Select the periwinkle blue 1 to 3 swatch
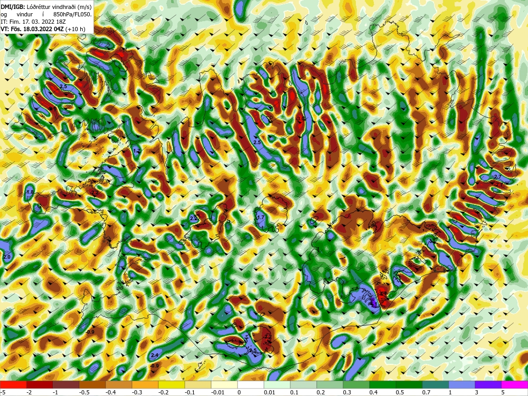The height and width of the screenshot is (396, 528). [462, 385]
